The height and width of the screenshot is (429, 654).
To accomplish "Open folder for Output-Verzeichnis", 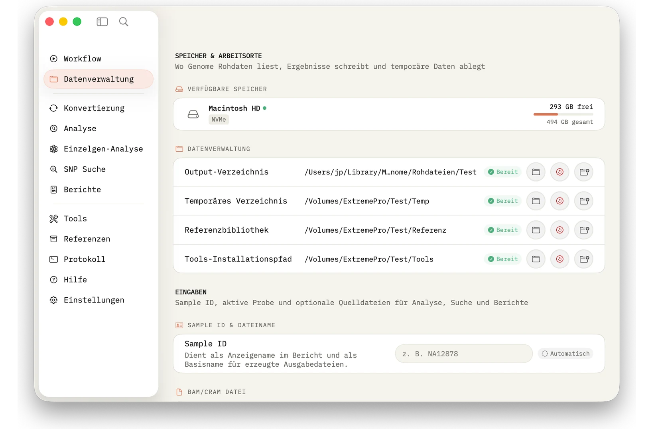I will point(536,172).
